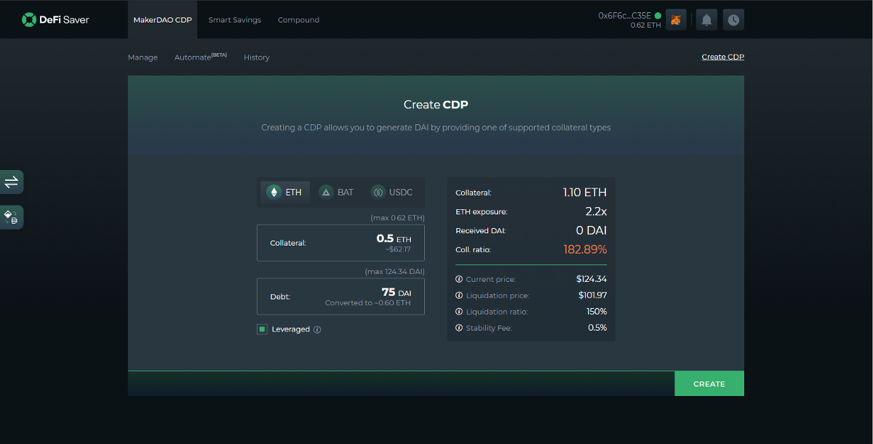Open the exchange arrows side widget

[12, 182]
